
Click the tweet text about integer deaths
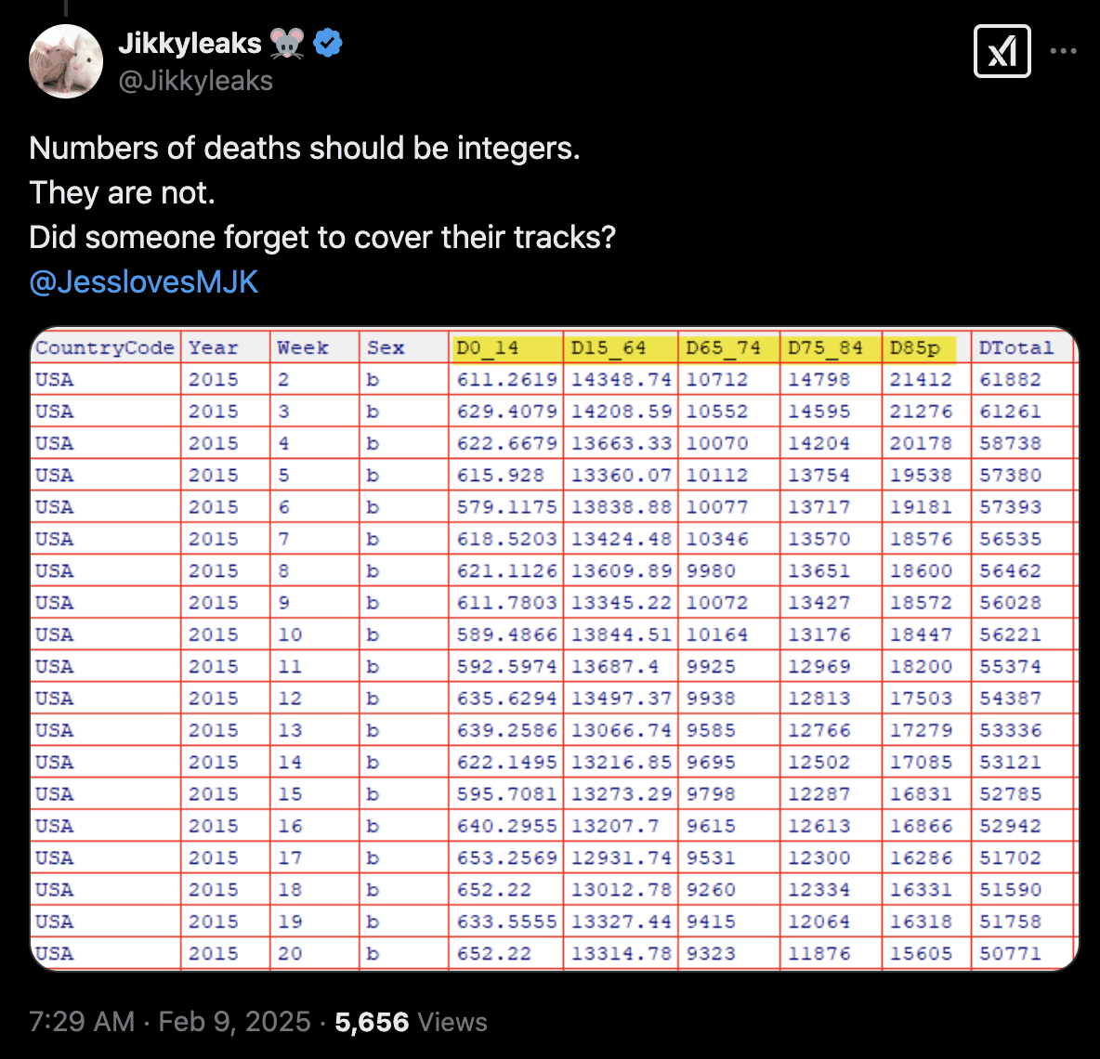[x=305, y=149]
